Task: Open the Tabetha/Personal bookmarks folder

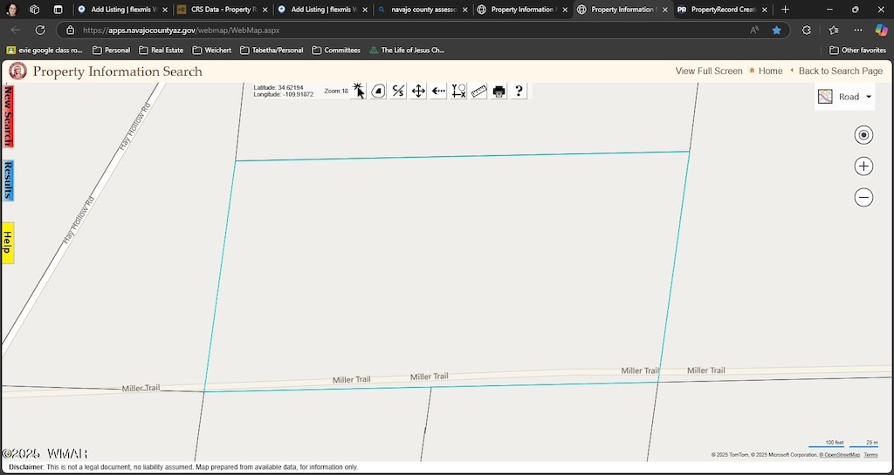Action: (x=272, y=50)
